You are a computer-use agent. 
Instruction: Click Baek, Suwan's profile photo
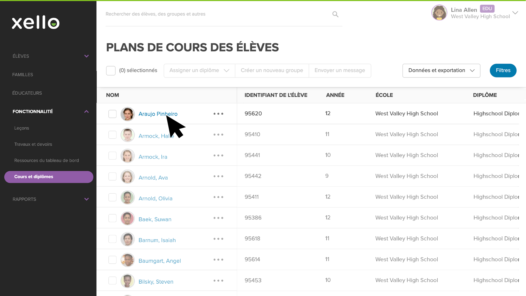(x=127, y=218)
